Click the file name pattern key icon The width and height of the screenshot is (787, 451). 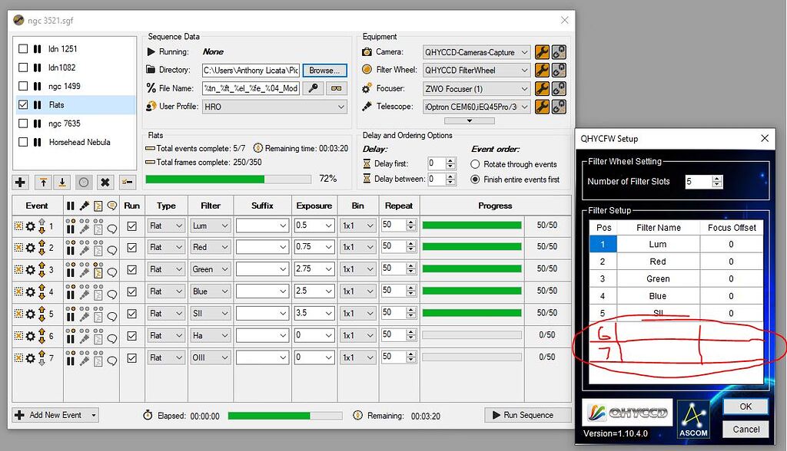tap(313, 88)
